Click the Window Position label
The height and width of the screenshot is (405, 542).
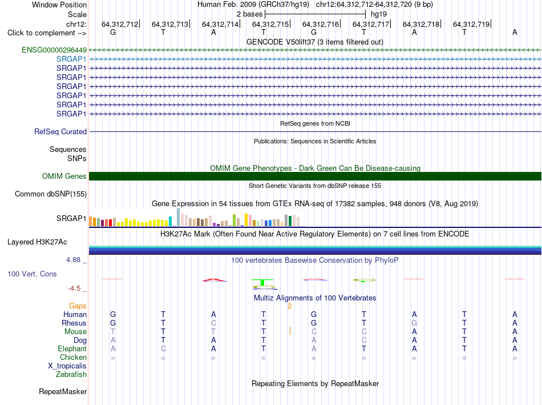tap(59, 5)
